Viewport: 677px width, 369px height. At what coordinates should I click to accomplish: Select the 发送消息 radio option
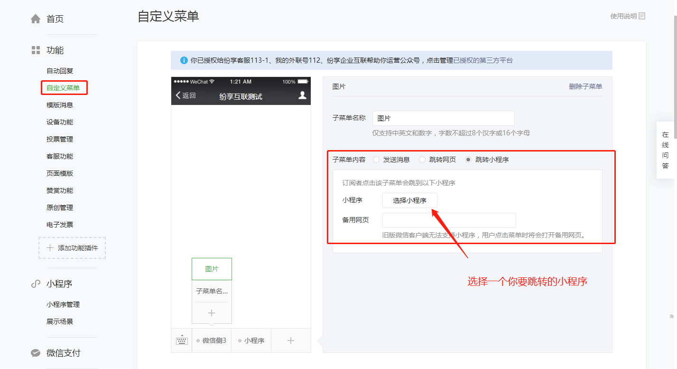point(376,160)
